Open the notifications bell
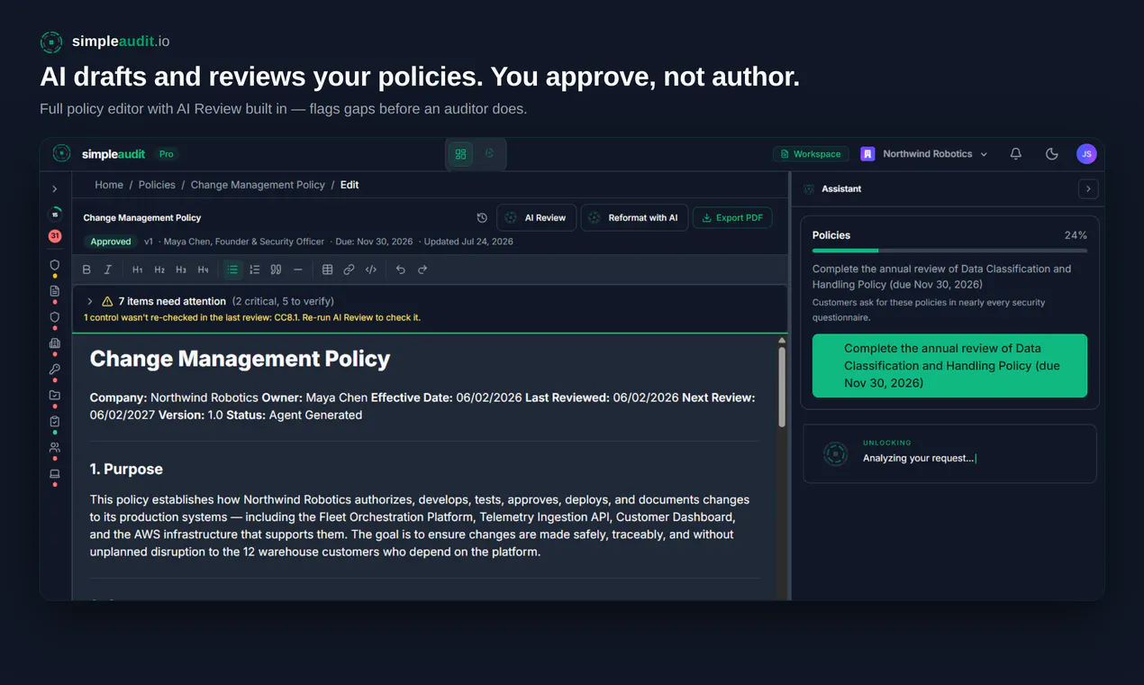This screenshot has width=1144, height=685. [1016, 154]
